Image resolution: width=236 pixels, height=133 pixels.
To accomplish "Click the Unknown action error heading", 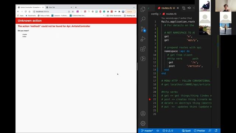I will 29,21.
